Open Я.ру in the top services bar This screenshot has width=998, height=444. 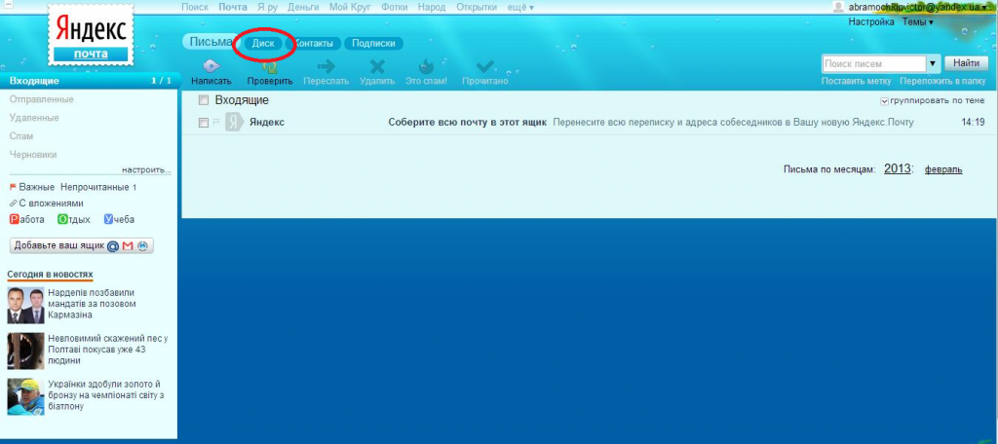[267, 7]
